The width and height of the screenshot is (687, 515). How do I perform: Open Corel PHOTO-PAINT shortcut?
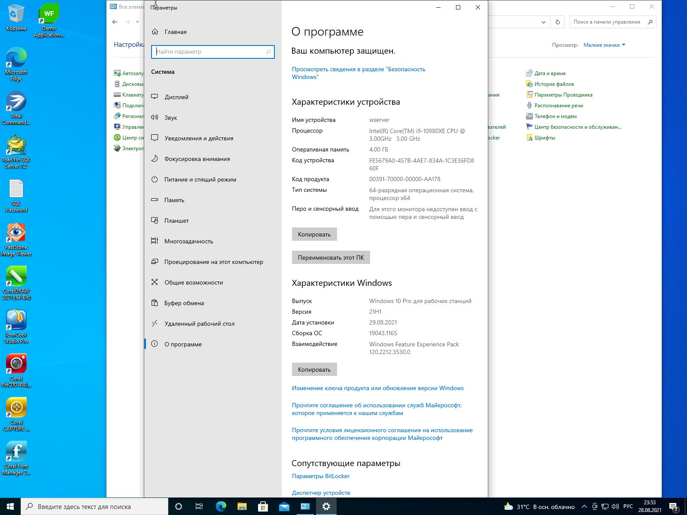(16, 371)
